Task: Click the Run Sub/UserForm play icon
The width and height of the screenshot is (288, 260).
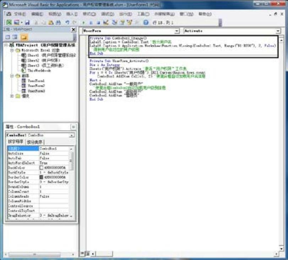Action: pyautogui.click(x=83, y=23)
